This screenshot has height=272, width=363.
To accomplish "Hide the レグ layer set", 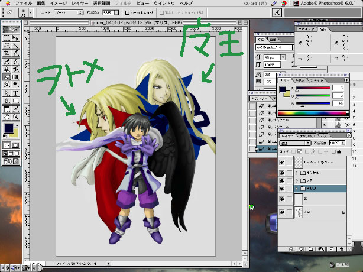I will [x=282, y=180].
